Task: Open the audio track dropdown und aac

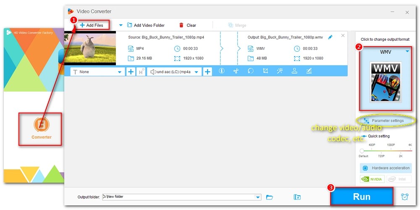Action: (x=174, y=72)
